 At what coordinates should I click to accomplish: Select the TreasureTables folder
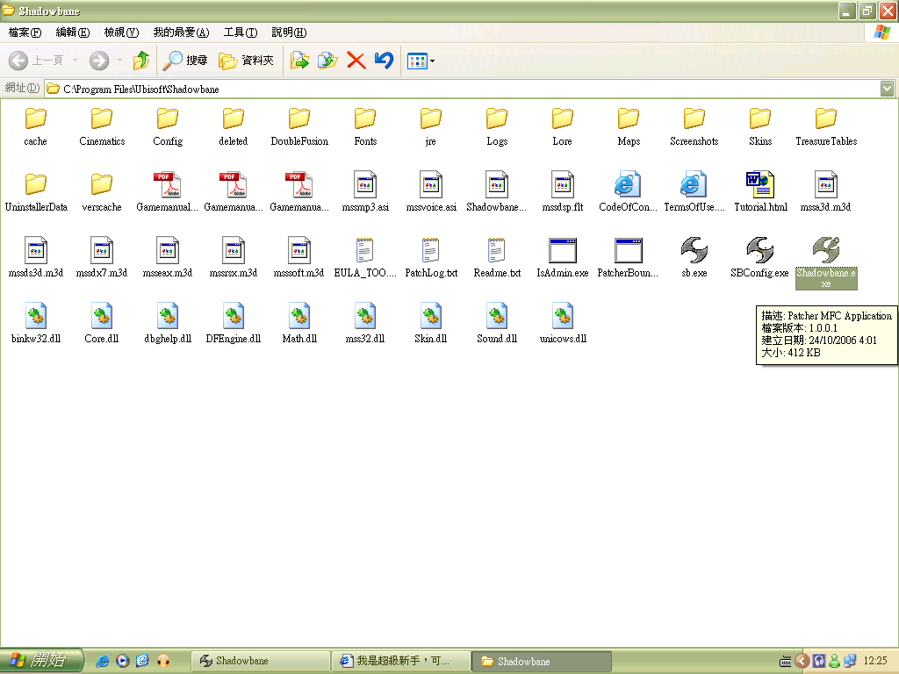coord(826,126)
